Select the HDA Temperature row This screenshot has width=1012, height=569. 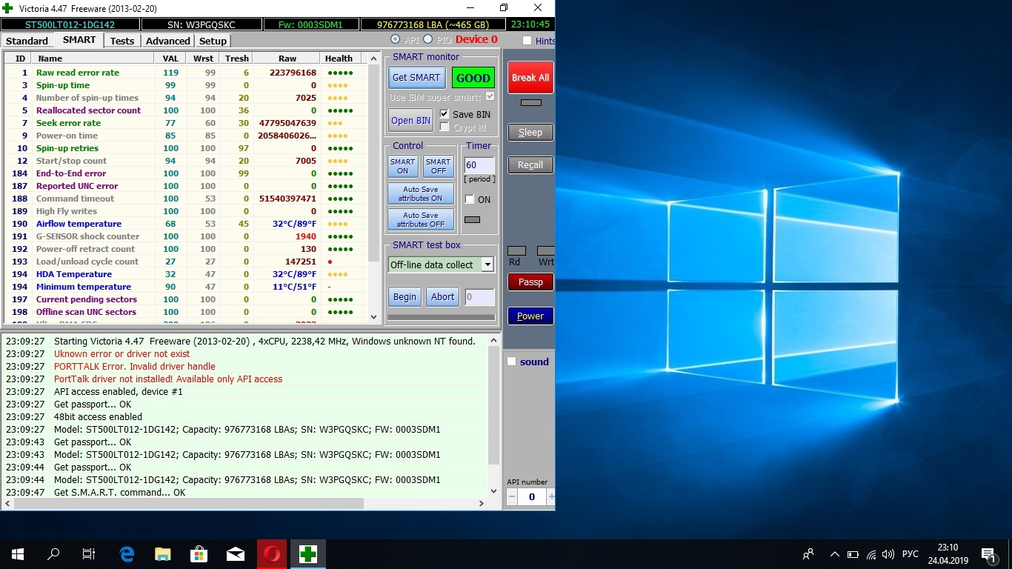pos(185,274)
